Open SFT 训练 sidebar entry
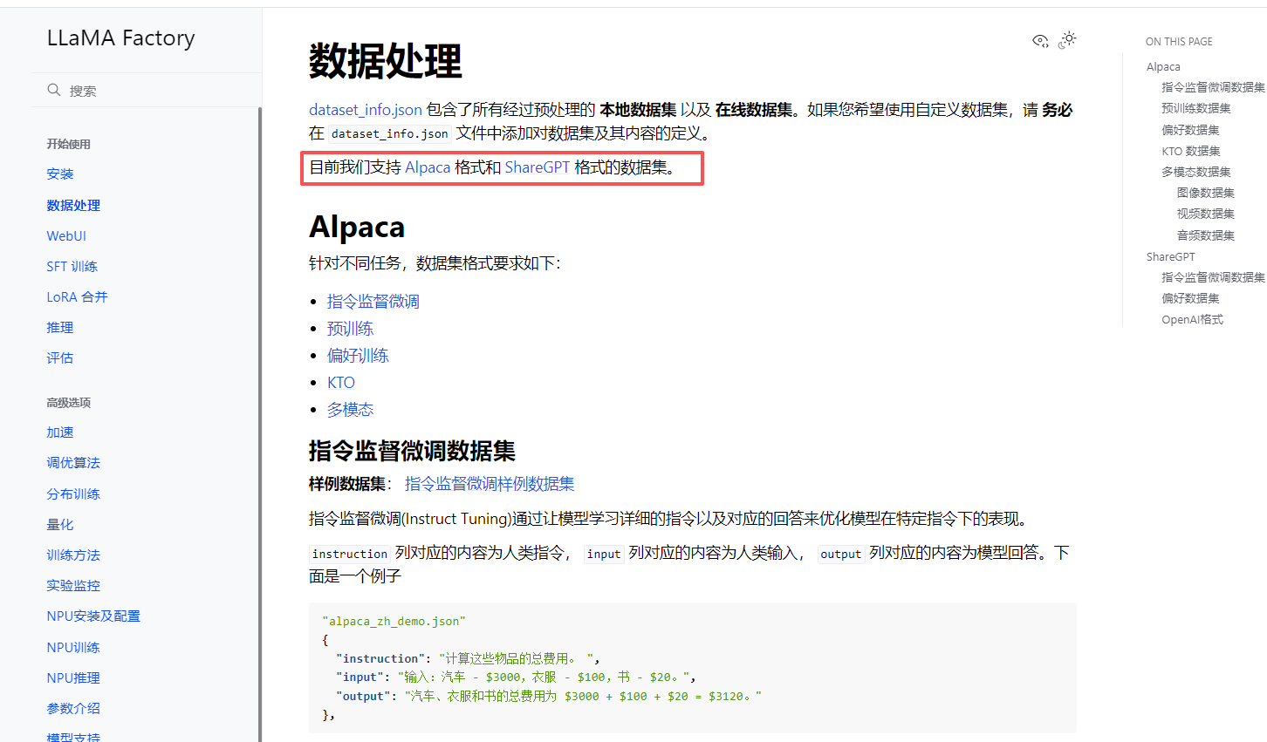Viewport: 1267px width, 742px height. coord(72,266)
